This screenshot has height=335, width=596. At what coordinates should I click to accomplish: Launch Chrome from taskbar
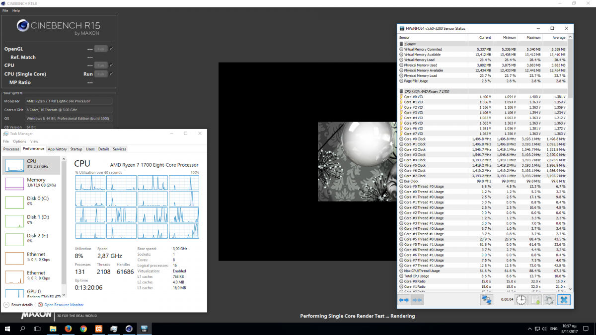tap(83, 329)
